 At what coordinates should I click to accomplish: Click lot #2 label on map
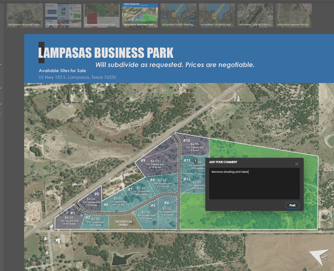pos(87,218)
